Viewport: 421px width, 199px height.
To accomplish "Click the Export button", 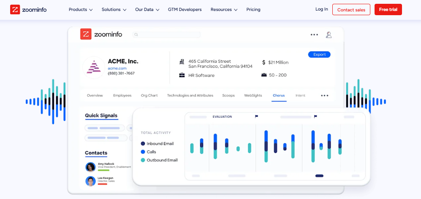I will tap(319, 54).
